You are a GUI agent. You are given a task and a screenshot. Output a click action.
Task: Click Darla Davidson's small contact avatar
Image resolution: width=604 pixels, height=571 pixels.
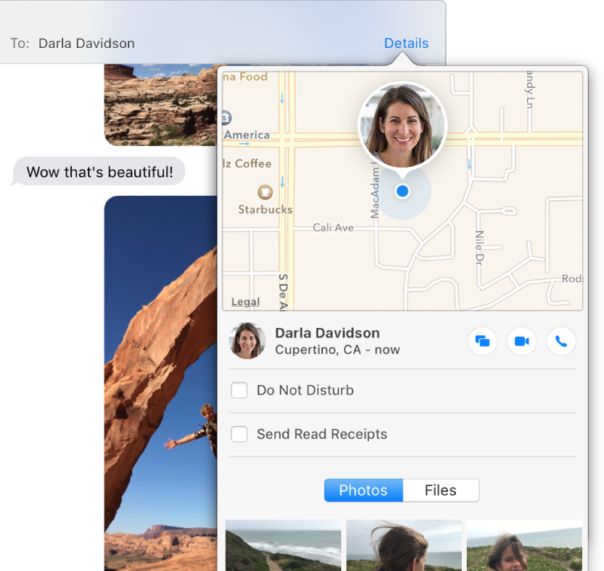point(247,341)
